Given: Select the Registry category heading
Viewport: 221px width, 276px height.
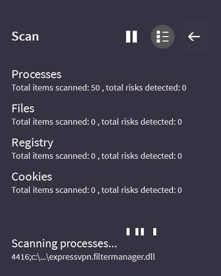Looking at the screenshot, I should pyautogui.click(x=32, y=143).
